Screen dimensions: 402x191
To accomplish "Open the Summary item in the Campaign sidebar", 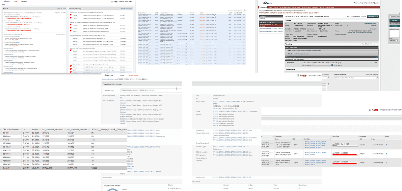I will tap(262, 19).
